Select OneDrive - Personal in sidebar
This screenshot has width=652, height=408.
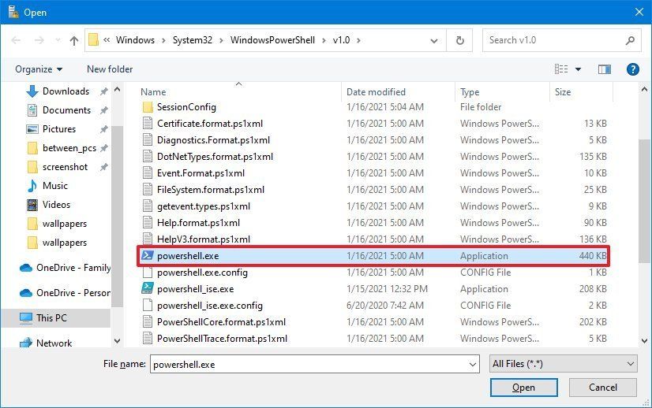point(73,293)
